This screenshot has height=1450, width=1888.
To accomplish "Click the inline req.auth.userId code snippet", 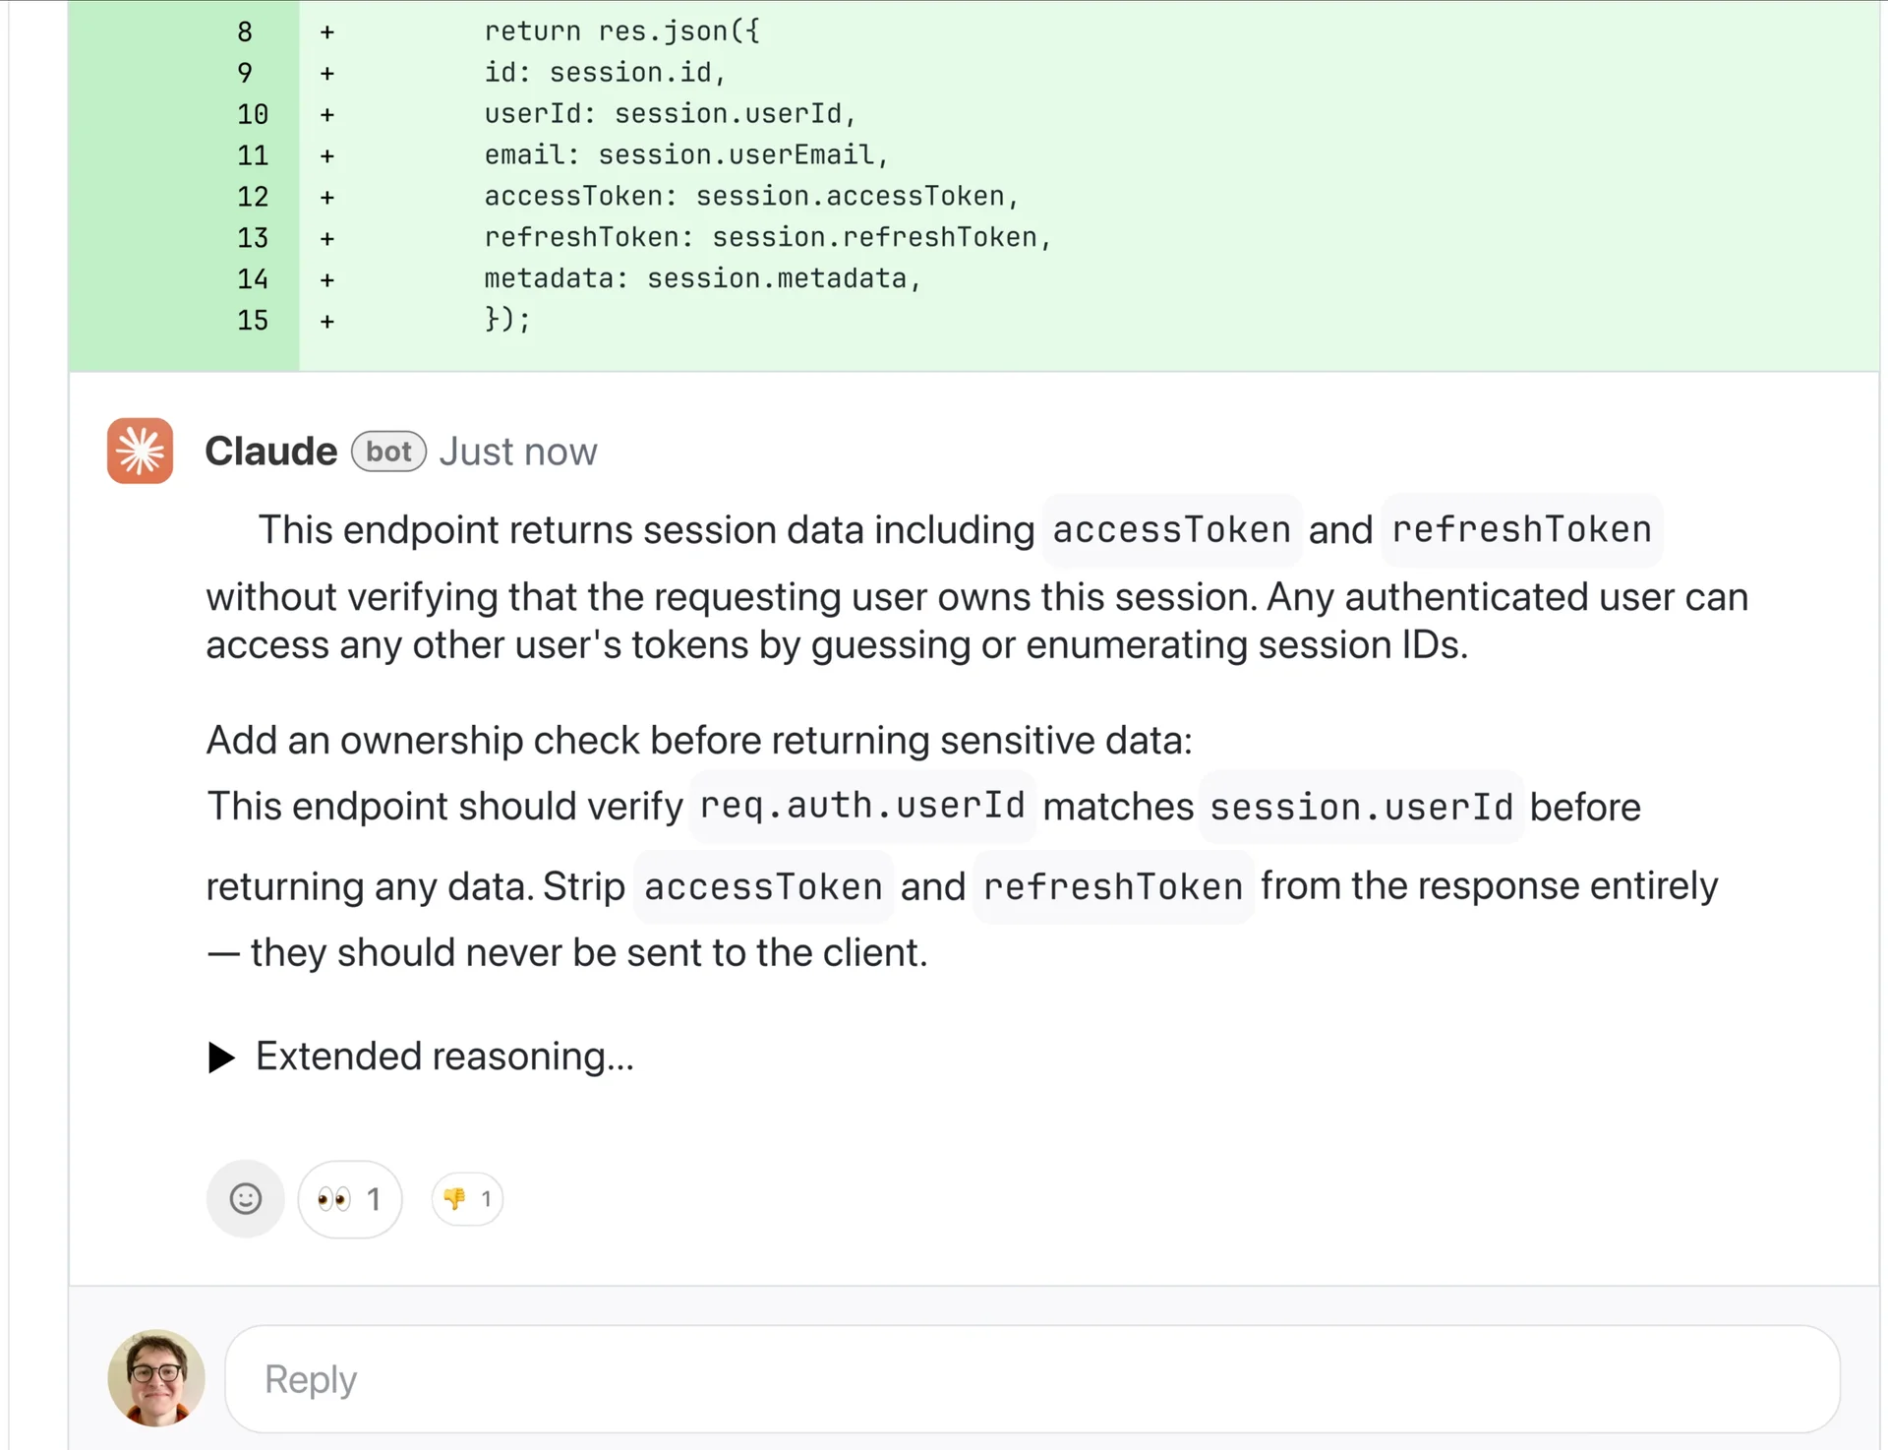I will (861, 806).
